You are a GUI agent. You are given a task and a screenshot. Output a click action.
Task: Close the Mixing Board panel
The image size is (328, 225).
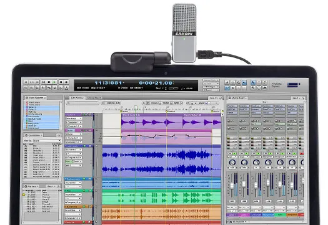tap(303, 98)
